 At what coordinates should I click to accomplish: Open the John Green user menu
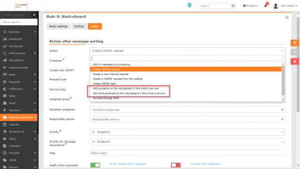pyautogui.click(x=285, y=6)
